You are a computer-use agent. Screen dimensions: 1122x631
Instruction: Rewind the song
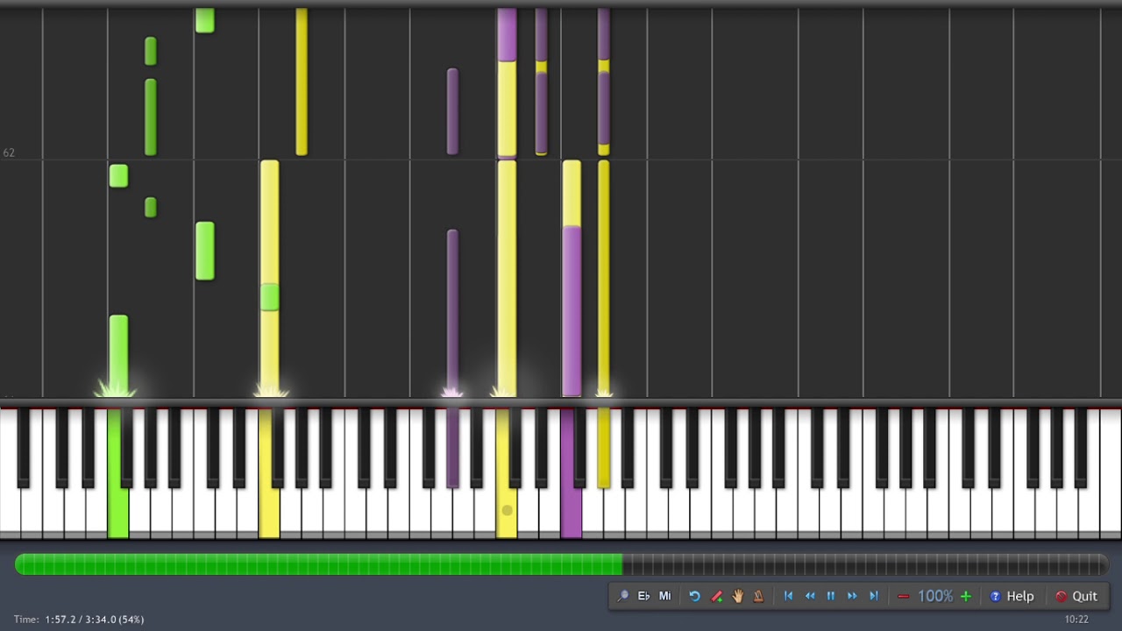(x=810, y=596)
